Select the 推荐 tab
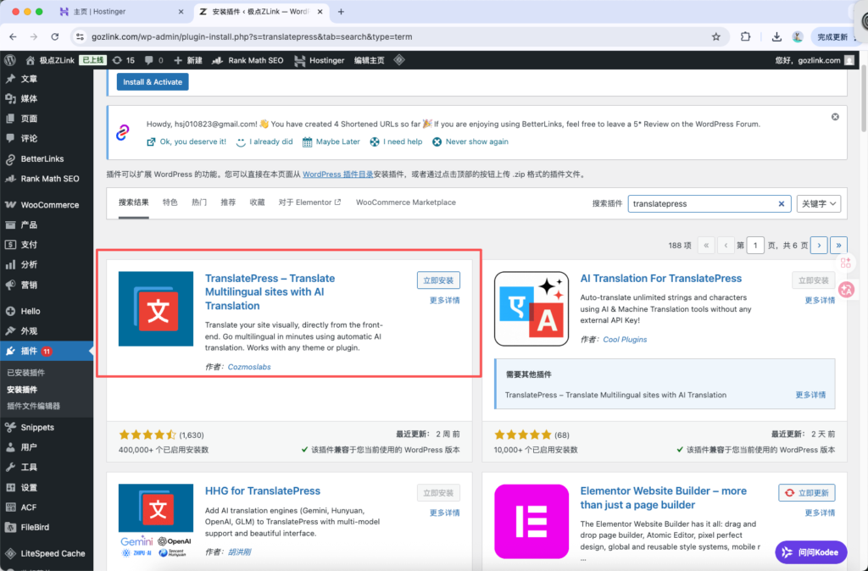The width and height of the screenshot is (868, 571). 228,202
